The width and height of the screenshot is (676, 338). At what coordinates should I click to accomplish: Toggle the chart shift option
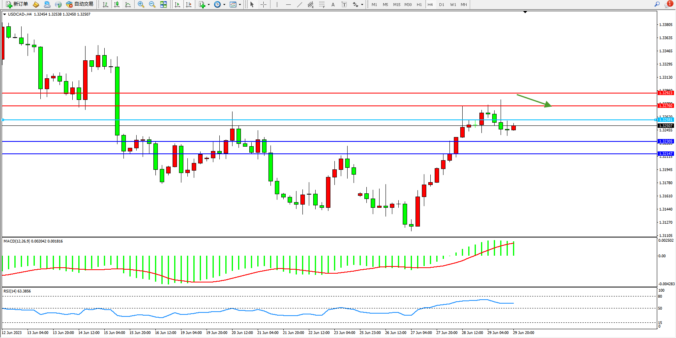click(189, 4)
